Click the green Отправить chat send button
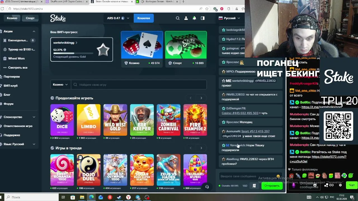Viewport: 358px width, 201px height. pos(272,186)
